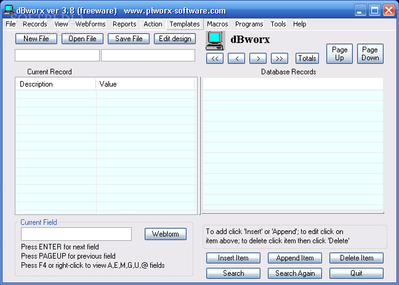Open the Help menu

299,24
